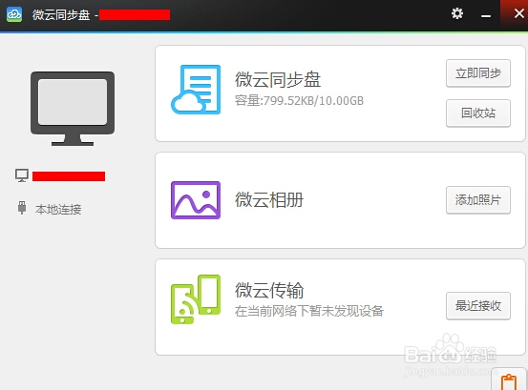This screenshot has height=390, width=528.
Task: Click the green 微云传输 phones icon
Action: click(x=196, y=299)
